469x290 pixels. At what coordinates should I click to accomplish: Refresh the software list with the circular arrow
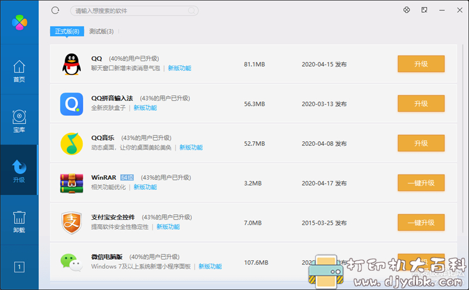coord(55,11)
